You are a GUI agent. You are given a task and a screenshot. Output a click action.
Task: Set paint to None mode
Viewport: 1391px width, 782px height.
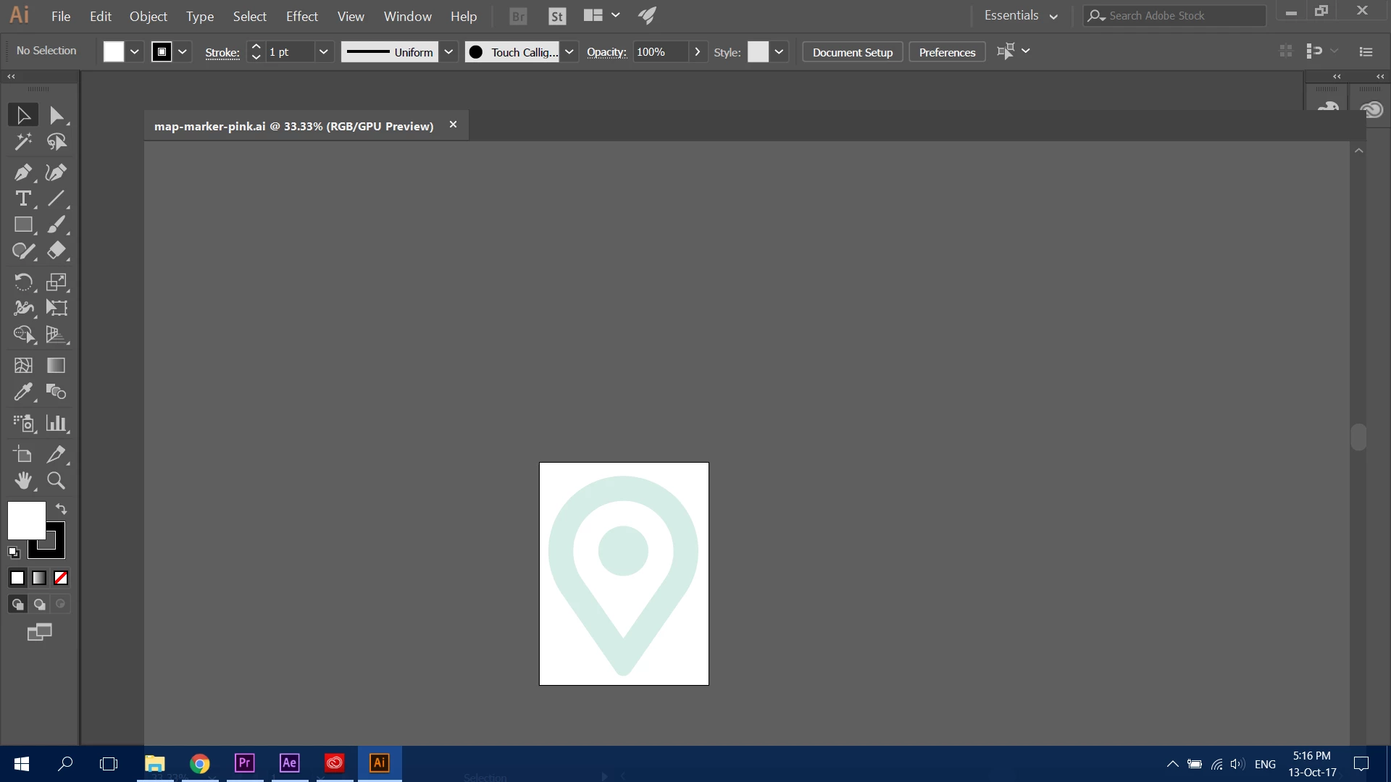click(x=62, y=578)
